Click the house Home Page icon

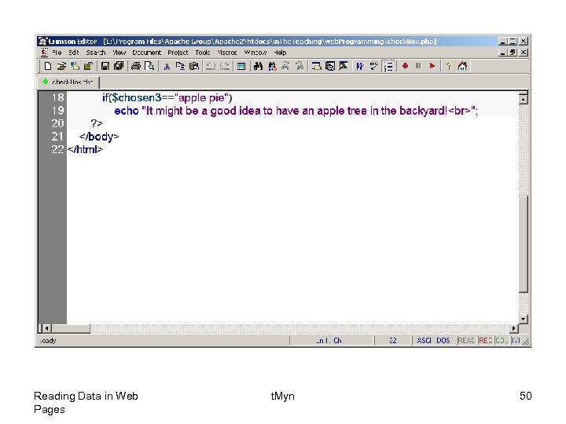point(462,66)
